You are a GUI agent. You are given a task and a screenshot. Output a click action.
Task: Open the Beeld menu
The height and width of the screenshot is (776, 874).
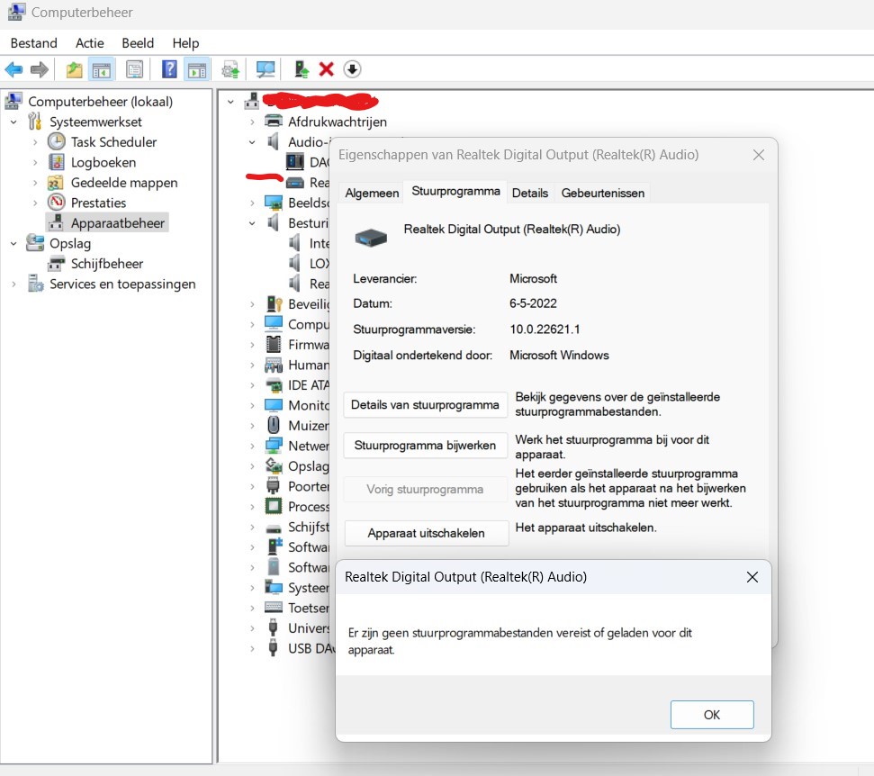coord(138,43)
